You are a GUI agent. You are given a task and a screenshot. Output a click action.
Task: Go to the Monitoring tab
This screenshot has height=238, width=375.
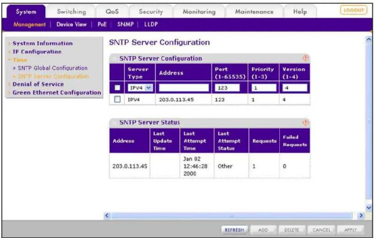[199, 12]
